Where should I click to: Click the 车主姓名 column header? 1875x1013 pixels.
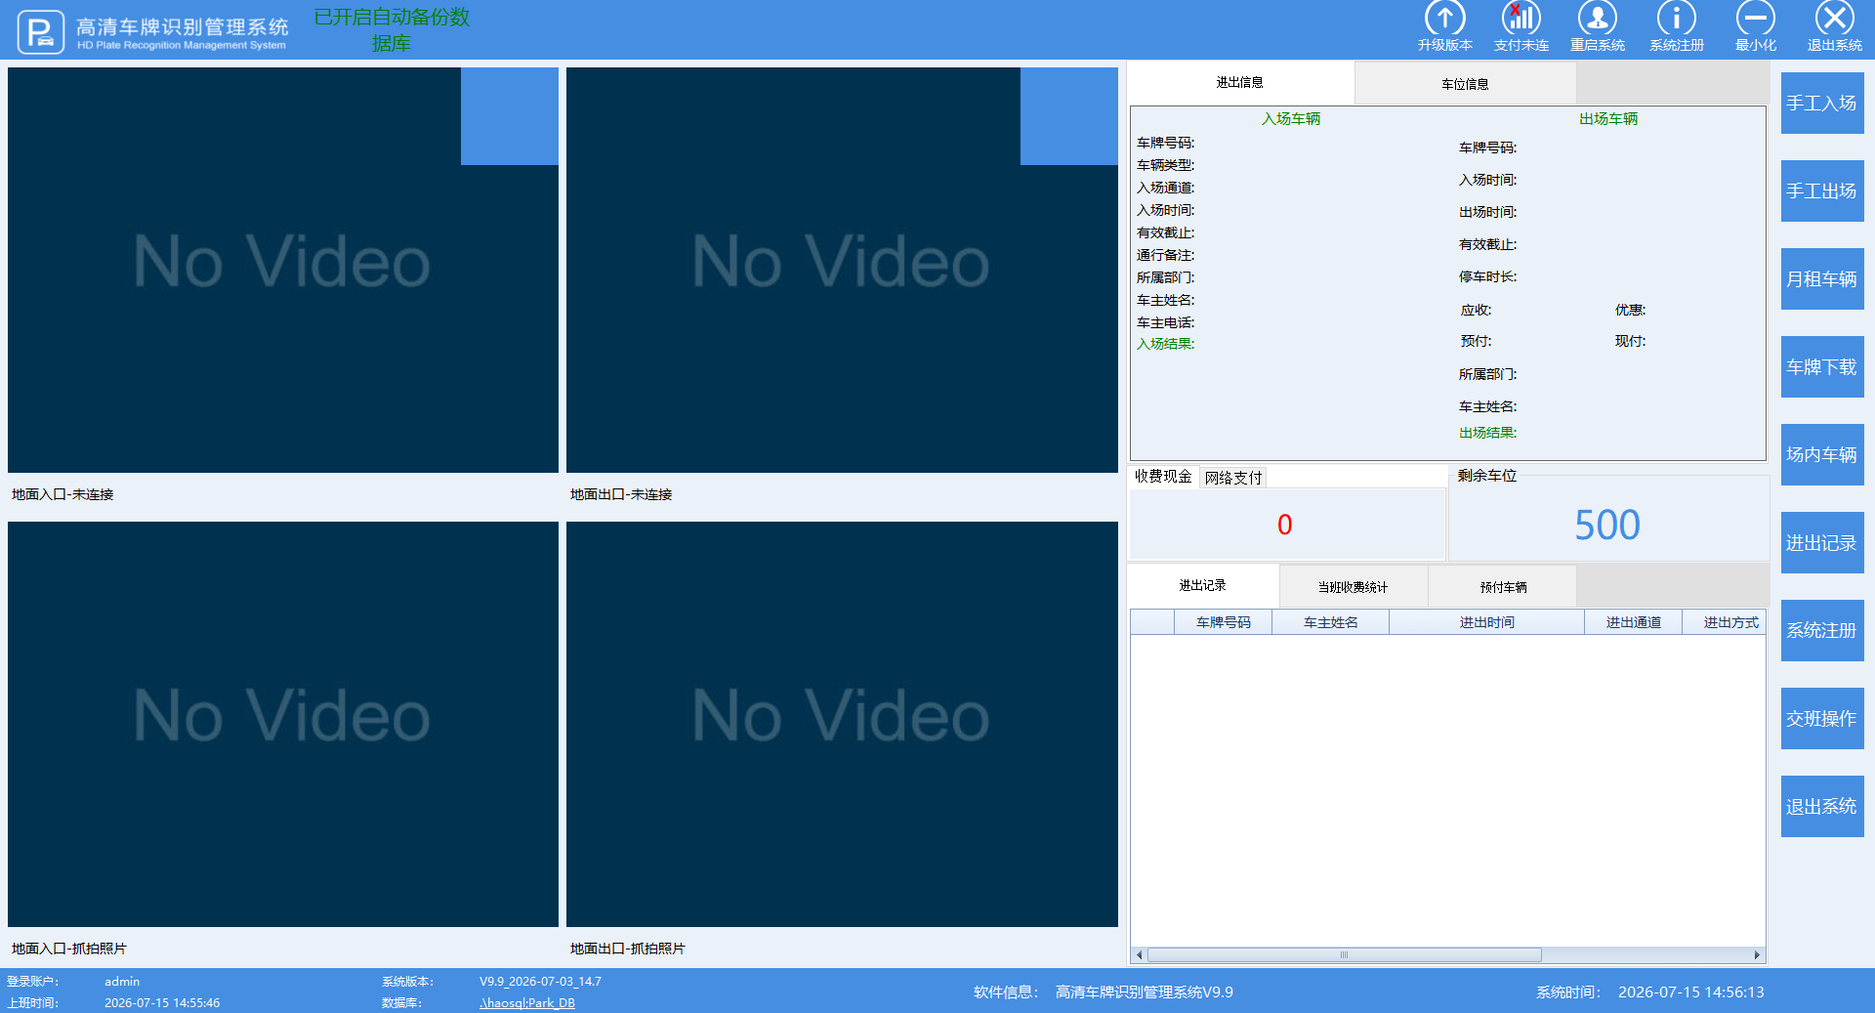click(1331, 622)
